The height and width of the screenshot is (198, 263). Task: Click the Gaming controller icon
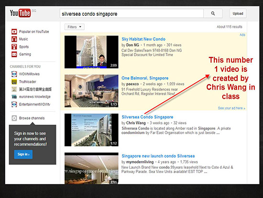click(14, 54)
